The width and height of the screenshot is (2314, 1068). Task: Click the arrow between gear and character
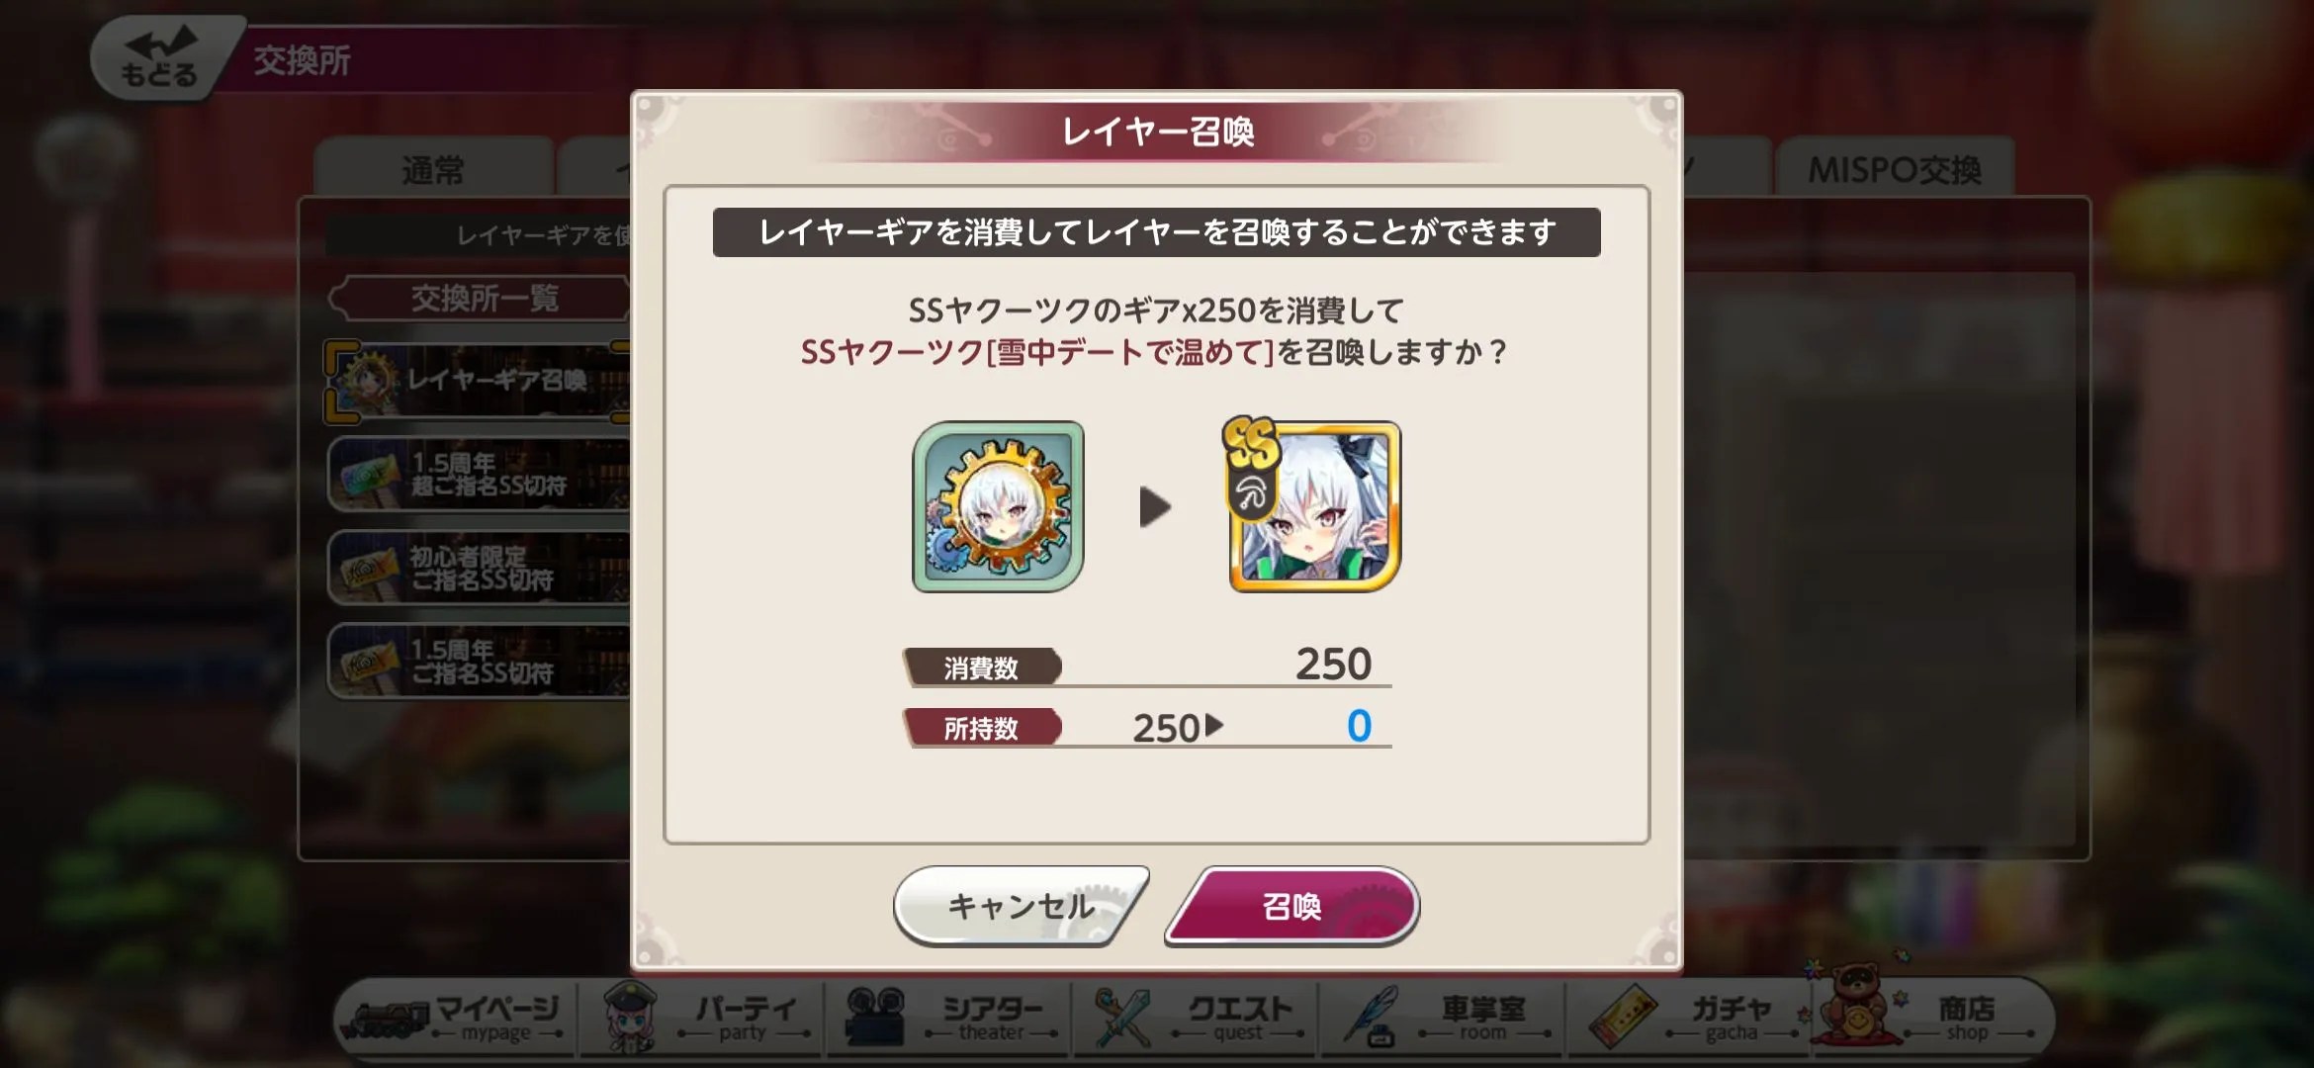[x=1154, y=506]
